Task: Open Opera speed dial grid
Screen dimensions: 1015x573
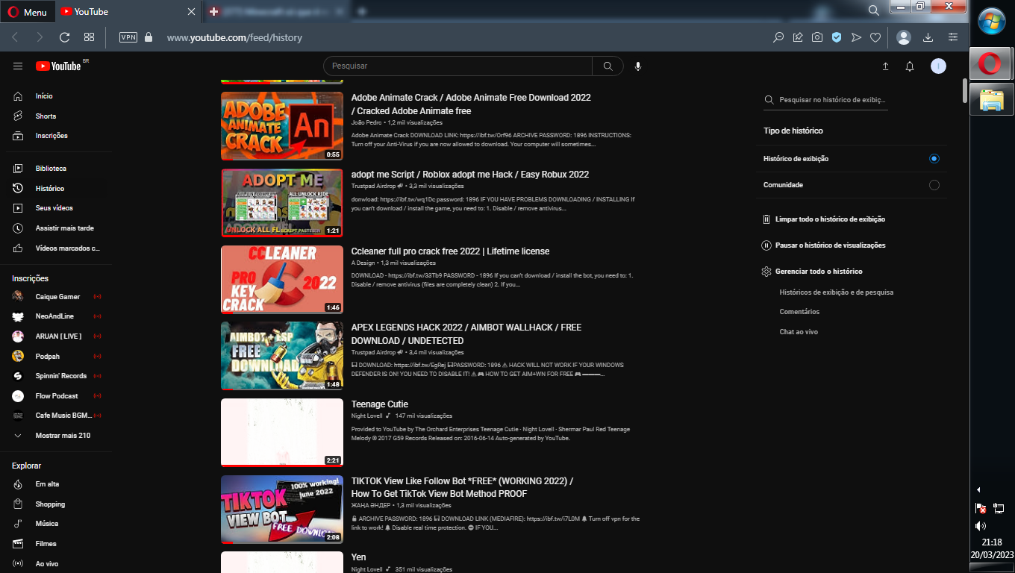Action: pyautogui.click(x=89, y=37)
